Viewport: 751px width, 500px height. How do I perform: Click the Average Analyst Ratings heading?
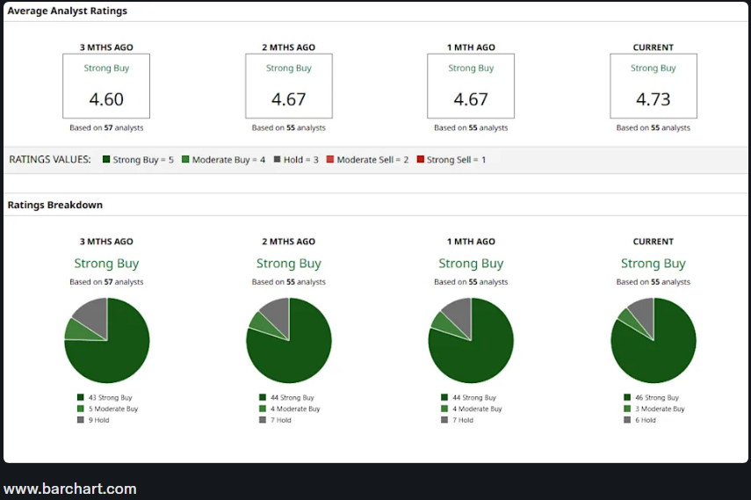[68, 11]
